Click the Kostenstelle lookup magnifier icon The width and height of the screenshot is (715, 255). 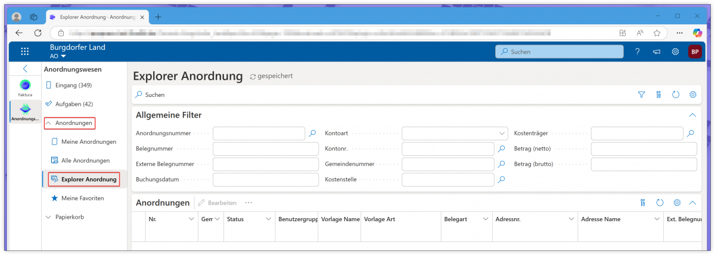[x=501, y=179]
